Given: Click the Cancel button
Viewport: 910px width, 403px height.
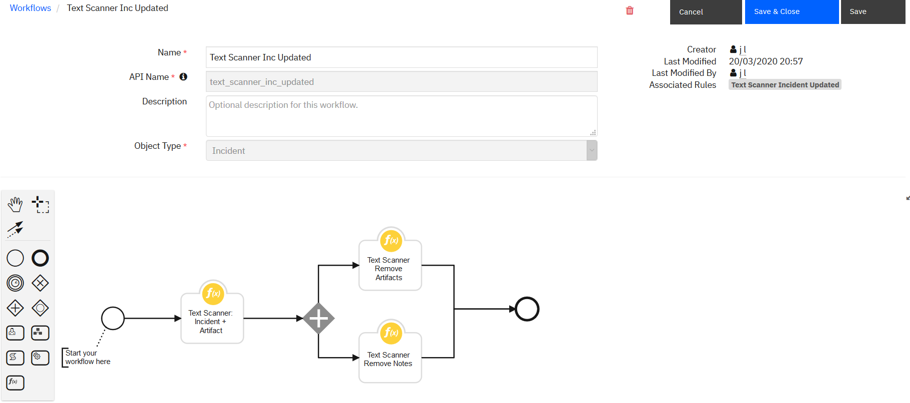Looking at the screenshot, I should click(706, 12).
